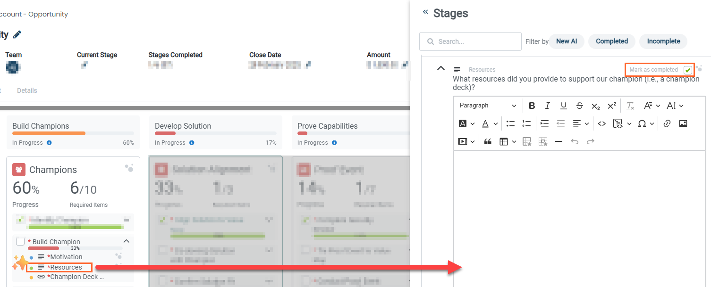The height and width of the screenshot is (287, 711).
Task: Insert an image via the image icon
Action: (x=683, y=123)
